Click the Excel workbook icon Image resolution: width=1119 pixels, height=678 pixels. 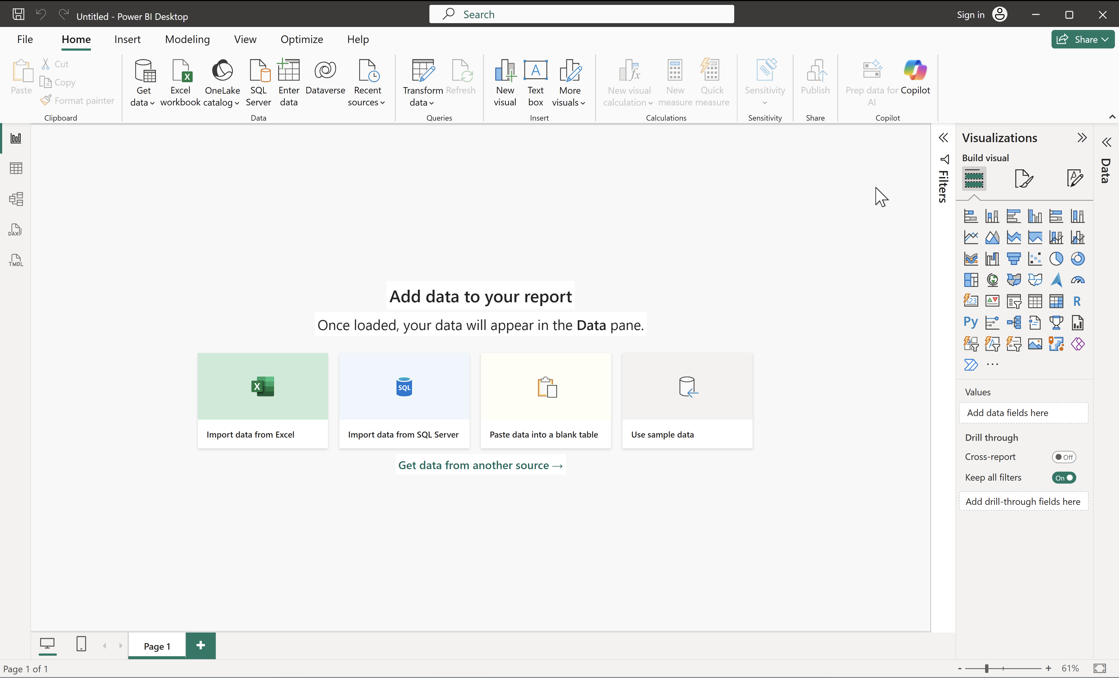(180, 71)
